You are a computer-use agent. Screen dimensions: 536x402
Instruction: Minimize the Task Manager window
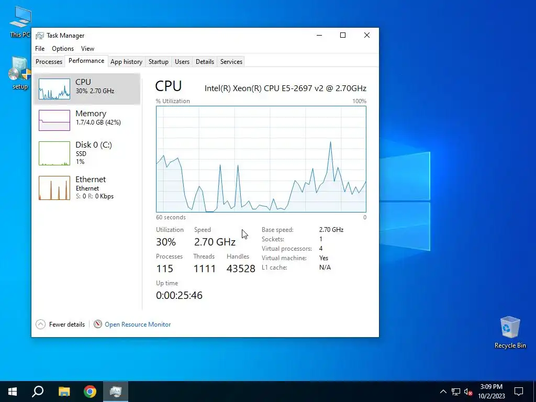(319, 35)
